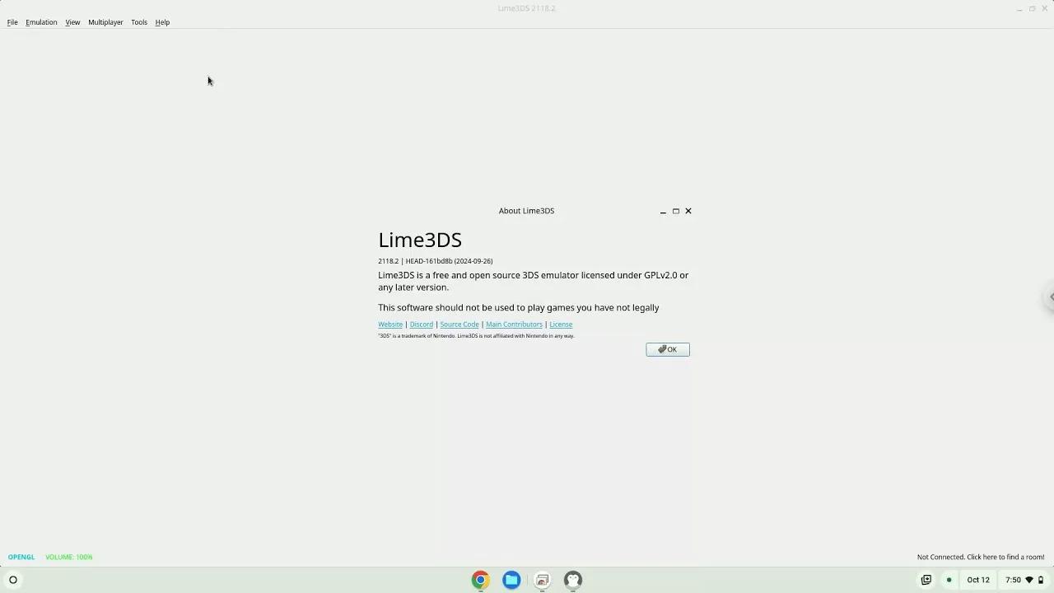Launch Google Chrome from the shelf
This screenshot has width=1054, height=593.
click(480, 580)
